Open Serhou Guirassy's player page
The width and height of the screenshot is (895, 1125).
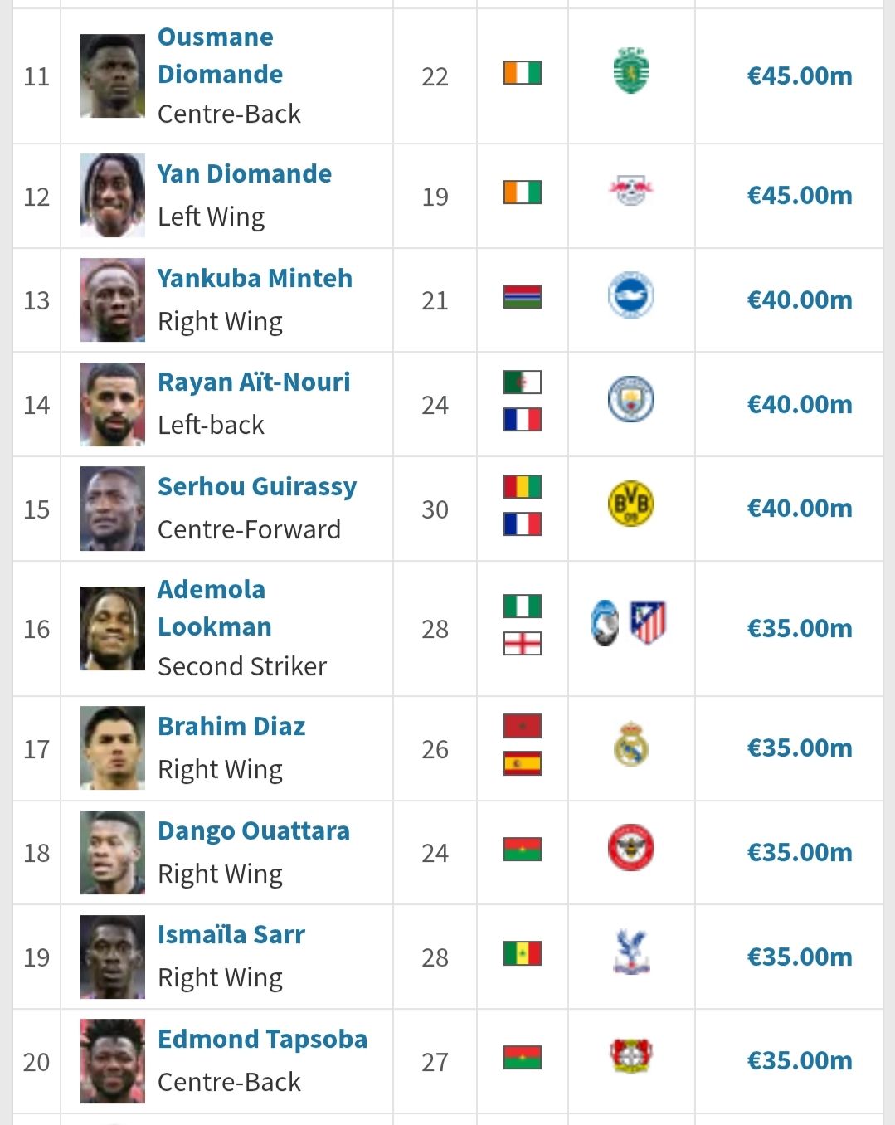pos(257,487)
